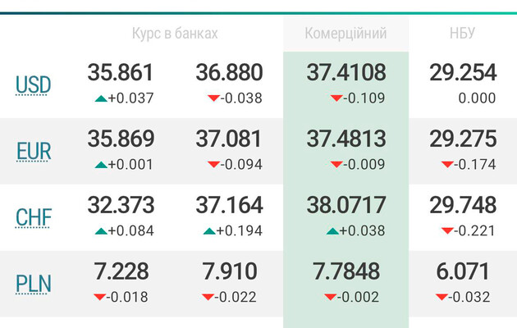Click green up arrow beside USD +0.037
This screenshot has height=328, width=517.
click(x=101, y=98)
